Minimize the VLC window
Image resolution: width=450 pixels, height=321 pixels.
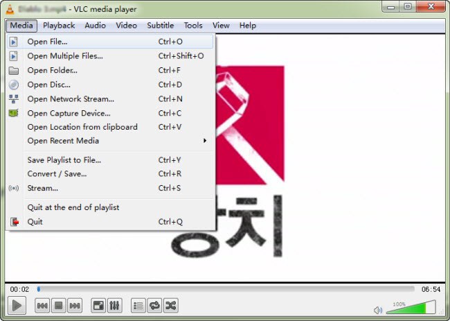390,7
